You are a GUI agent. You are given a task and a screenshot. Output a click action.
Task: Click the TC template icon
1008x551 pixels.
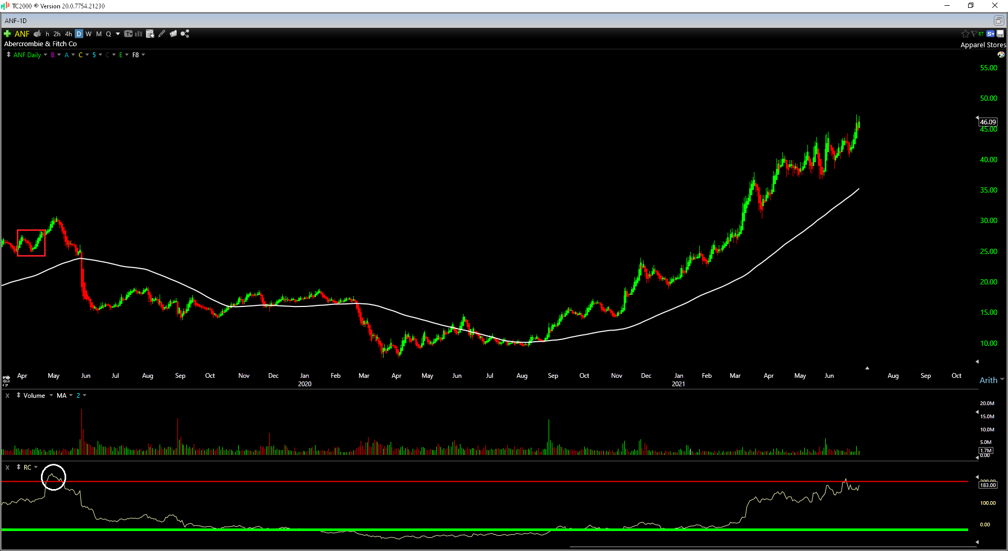[129, 34]
